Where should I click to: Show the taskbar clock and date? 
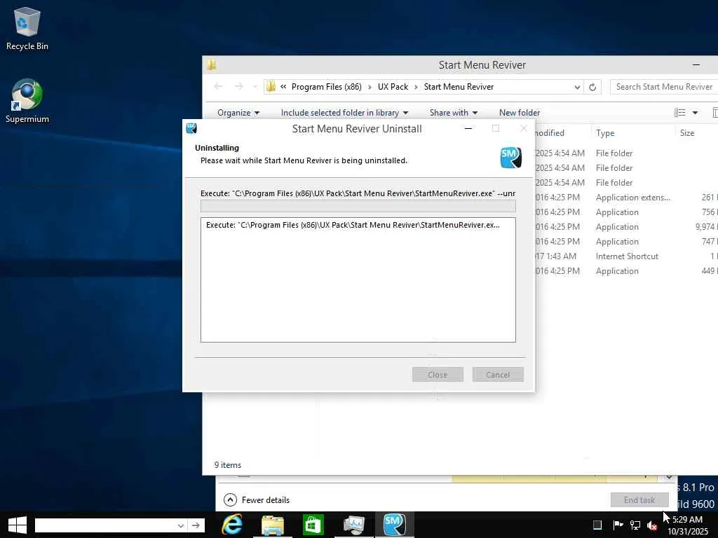coord(688,525)
